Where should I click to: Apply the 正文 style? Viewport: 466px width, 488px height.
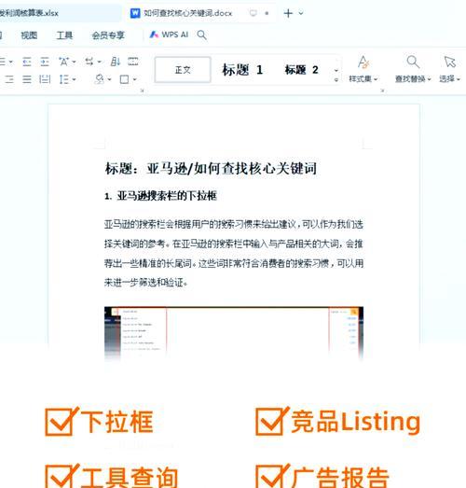(183, 70)
